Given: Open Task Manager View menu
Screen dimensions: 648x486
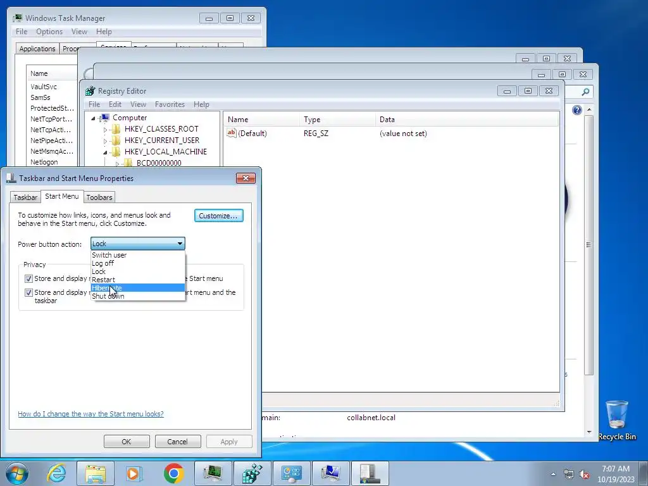Looking at the screenshot, I should (x=79, y=32).
